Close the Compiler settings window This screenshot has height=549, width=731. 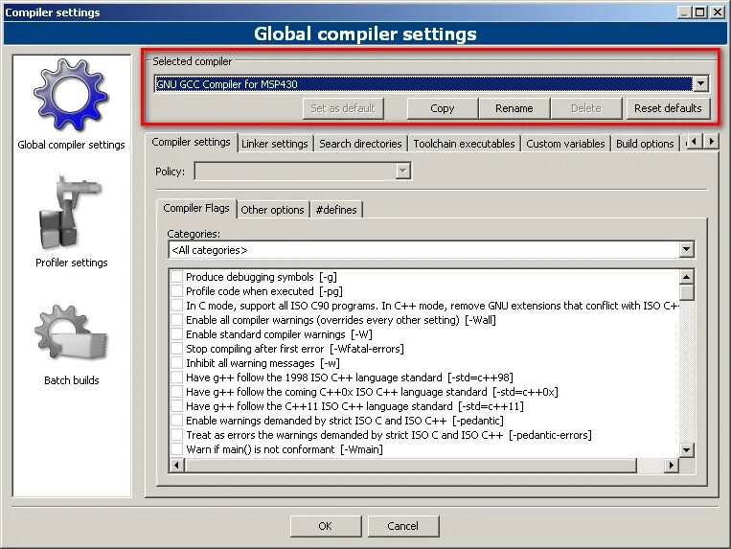(717, 12)
